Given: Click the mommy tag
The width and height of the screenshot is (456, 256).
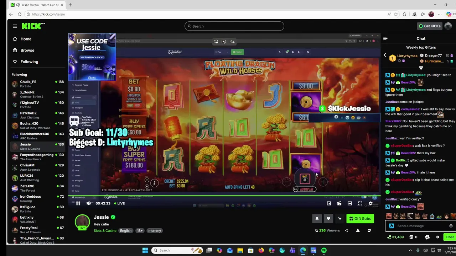Looking at the screenshot, I should click(155, 230).
